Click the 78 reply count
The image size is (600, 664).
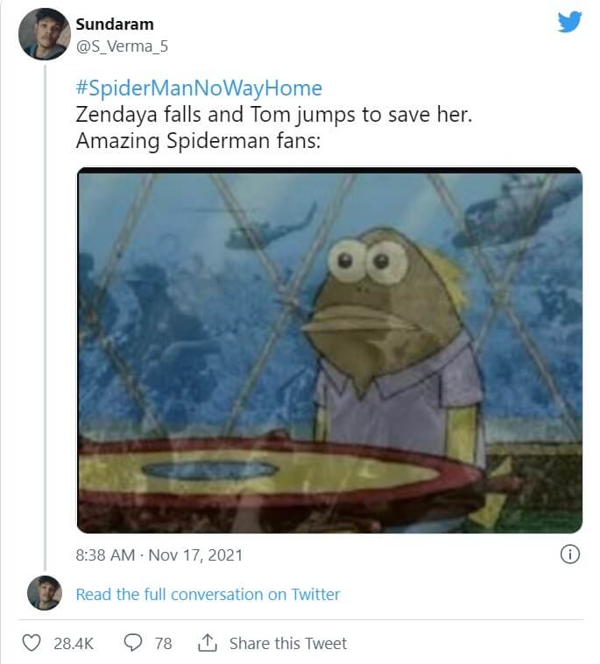click(163, 643)
